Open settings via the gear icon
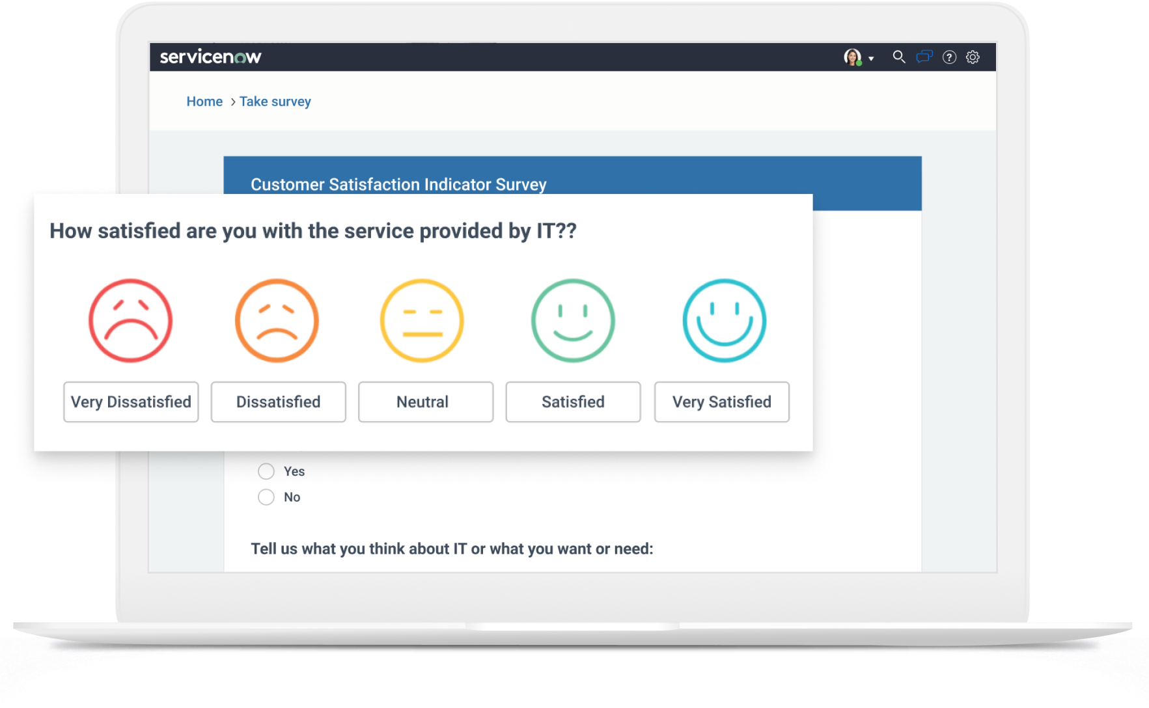Image resolution: width=1149 pixels, height=708 pixels. 973,57
